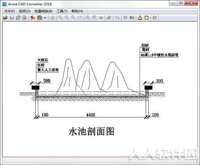Click the right 300 dimension text
The height and width of the screenshot is (165, 200).
coord(160,81)
